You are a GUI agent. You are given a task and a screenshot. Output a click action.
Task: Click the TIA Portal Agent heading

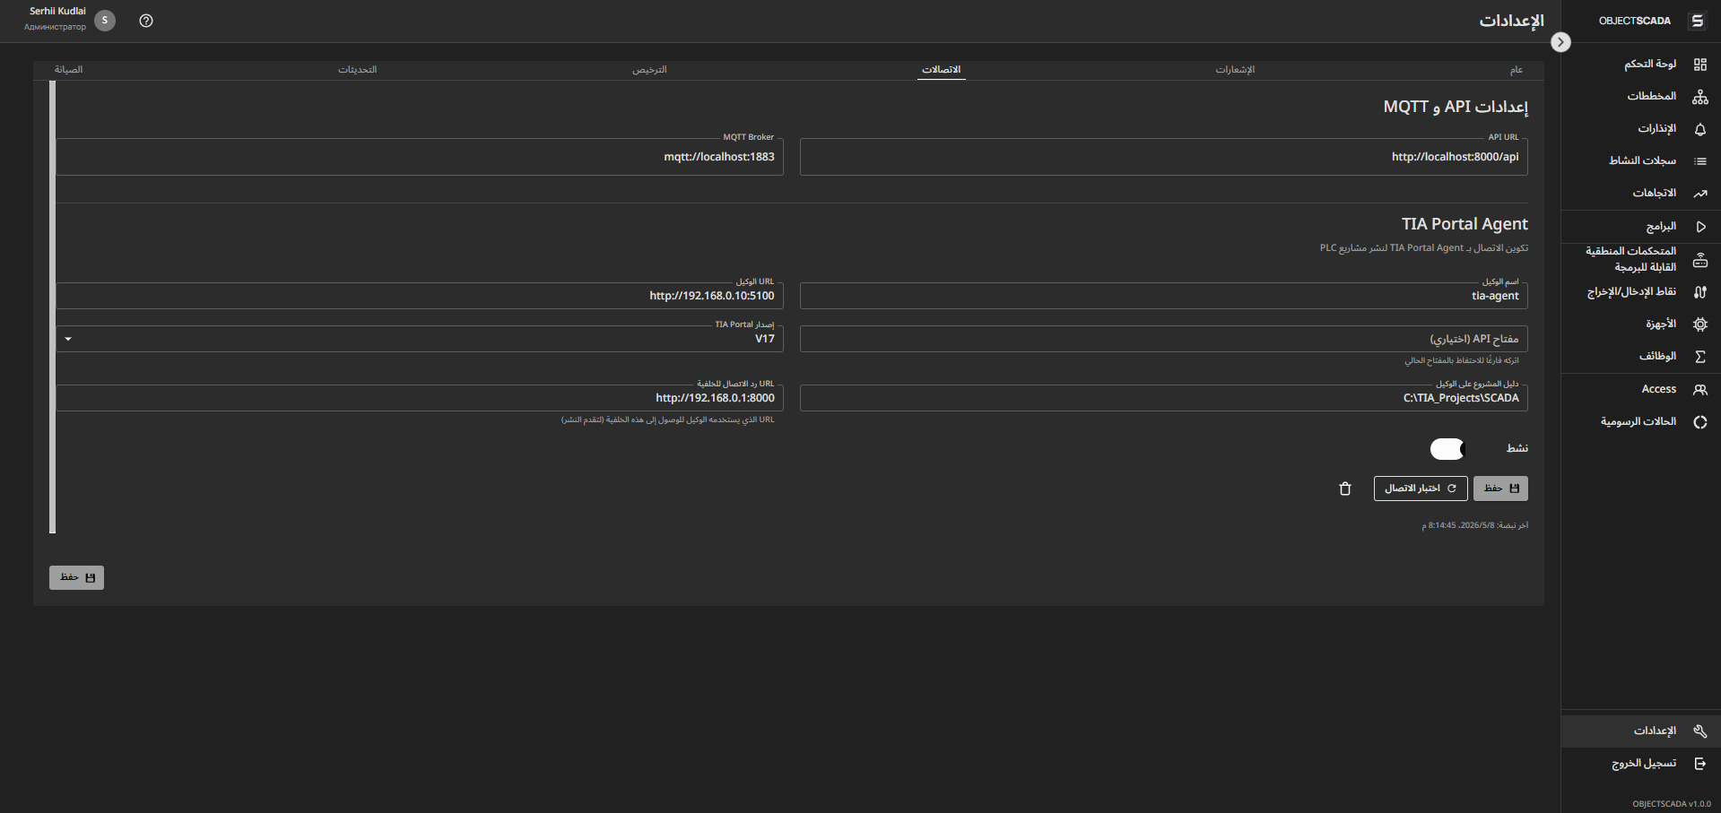tap(1465, 224)
